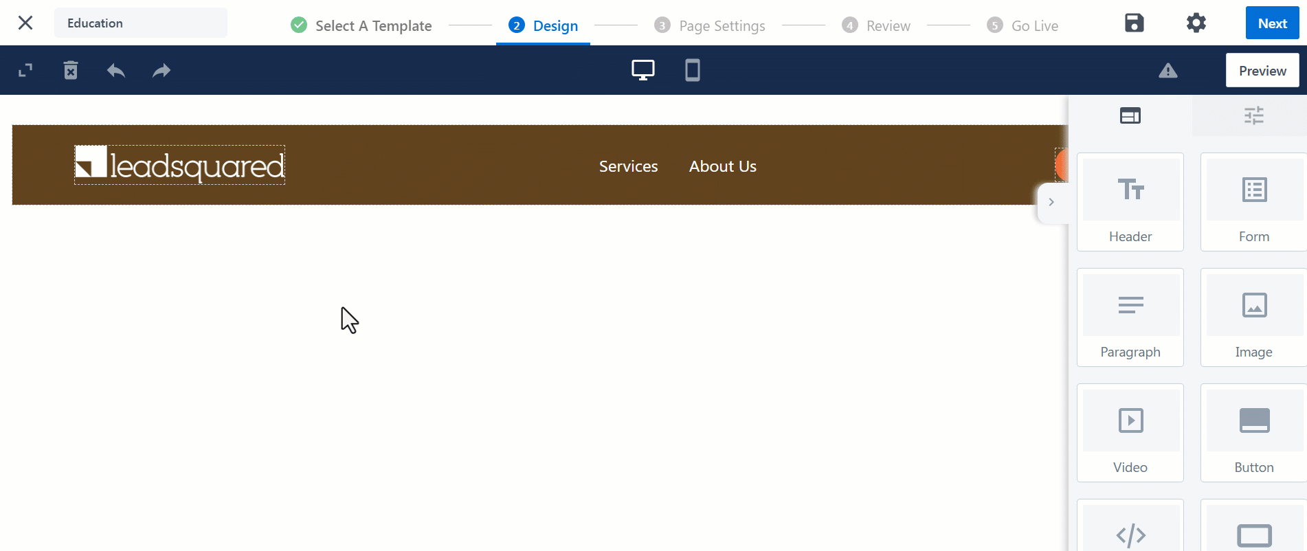Pick the Paragraph widget
1307x551 pixels.
coord(1130,317)
